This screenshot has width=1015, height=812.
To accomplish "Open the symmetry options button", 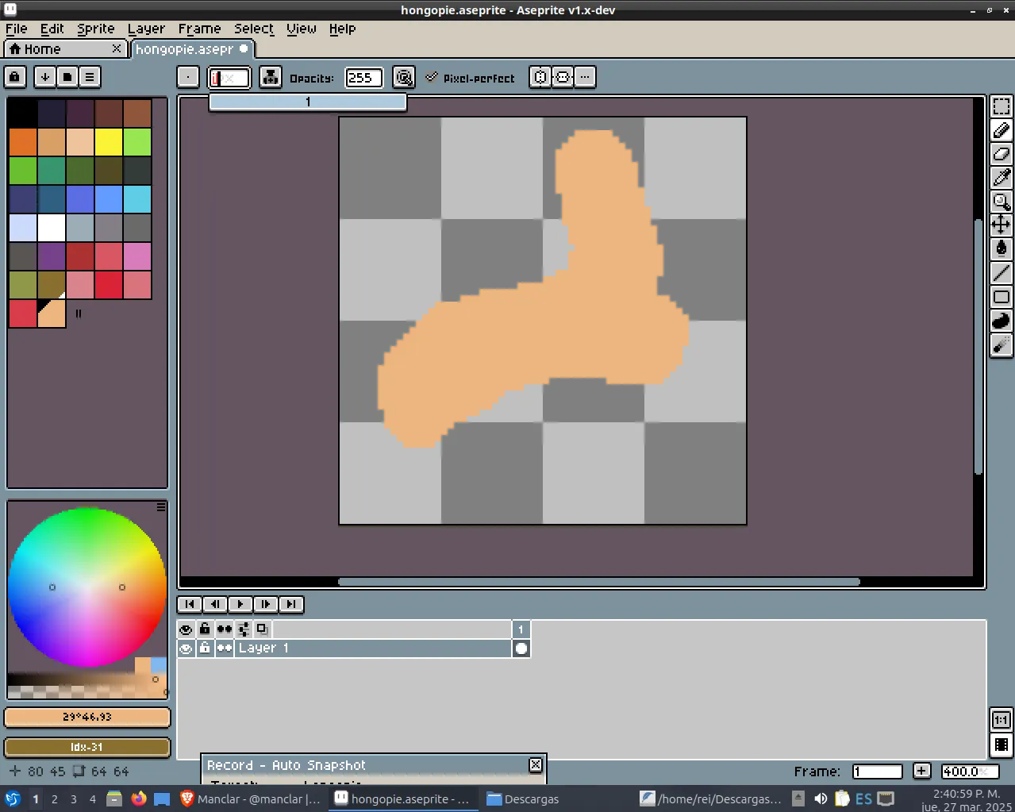I will (540, 77).
